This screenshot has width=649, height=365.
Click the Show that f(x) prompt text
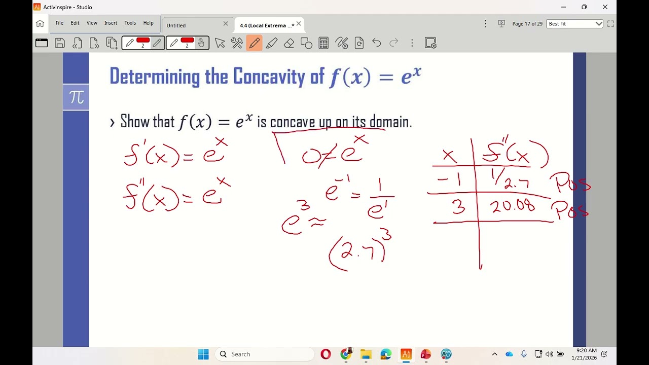point(266,122)
